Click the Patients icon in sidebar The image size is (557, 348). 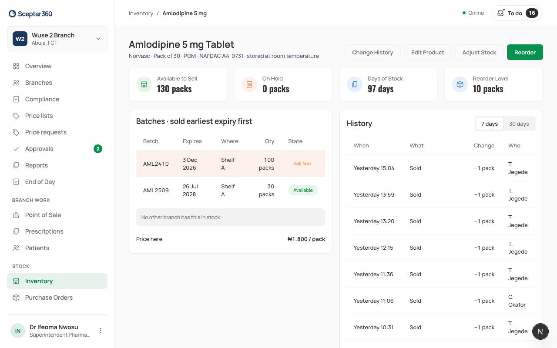pos(16,248)
